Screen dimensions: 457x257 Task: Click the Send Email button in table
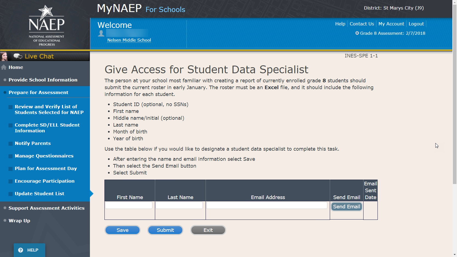coord(347,207)
